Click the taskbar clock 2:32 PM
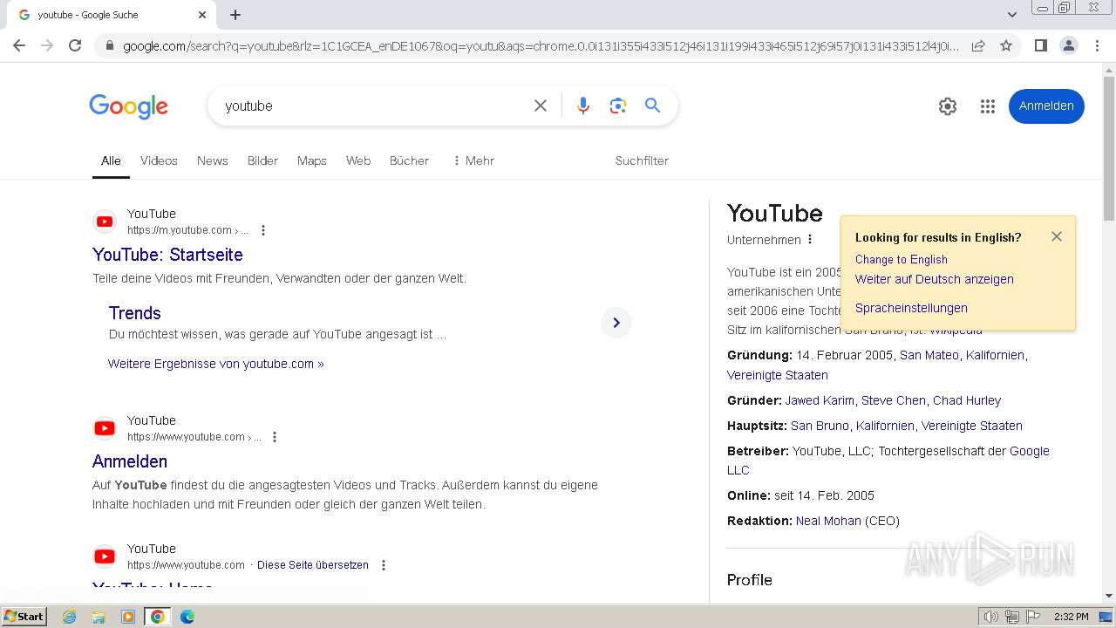This screenshot has height=628, width=1116. pos(1071,617)
